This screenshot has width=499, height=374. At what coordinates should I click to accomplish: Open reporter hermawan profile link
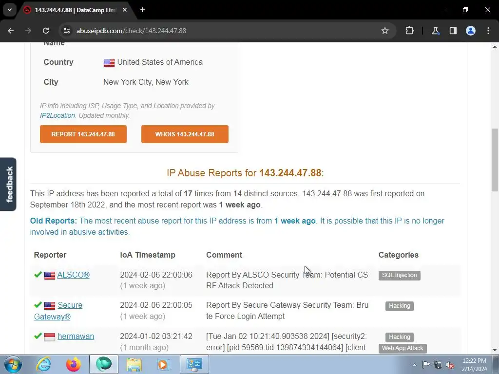[x=76, y=336]
